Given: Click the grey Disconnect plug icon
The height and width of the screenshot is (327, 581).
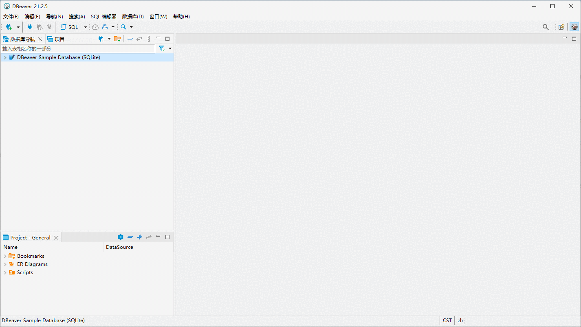Looking at the screenshot, I should [49, 27].
